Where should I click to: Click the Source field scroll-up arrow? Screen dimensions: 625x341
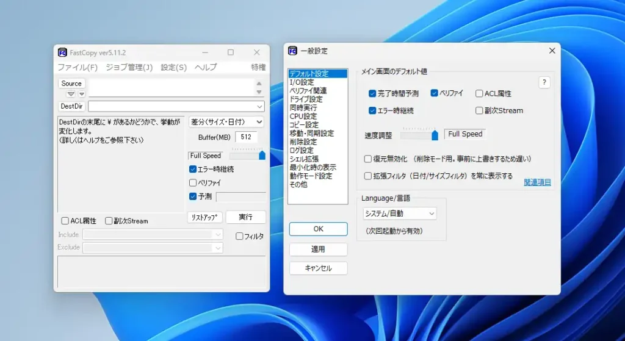[259, 83]
